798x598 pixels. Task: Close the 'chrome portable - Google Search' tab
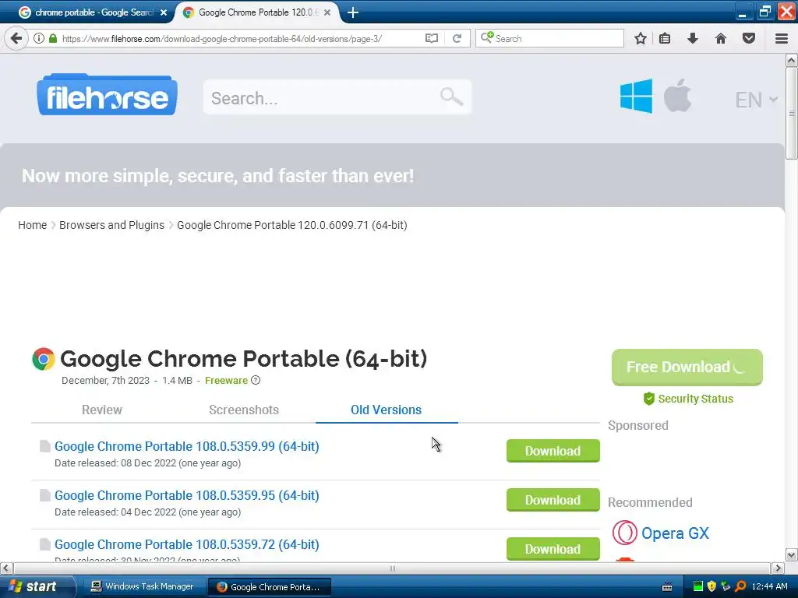pos(164,12)
